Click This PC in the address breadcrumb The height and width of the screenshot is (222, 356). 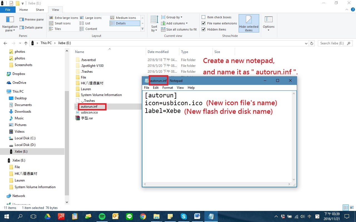[x=46, y=43]
